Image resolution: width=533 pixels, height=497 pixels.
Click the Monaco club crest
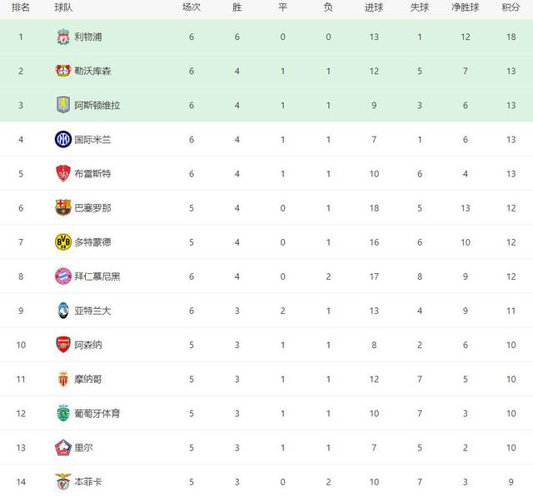click(63, 379)
